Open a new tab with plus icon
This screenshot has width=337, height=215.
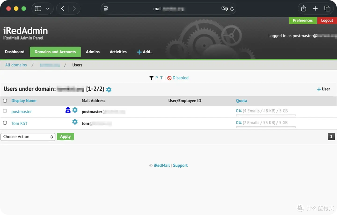315,9
